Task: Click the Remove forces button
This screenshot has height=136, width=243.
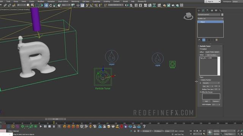Action: 216,101
